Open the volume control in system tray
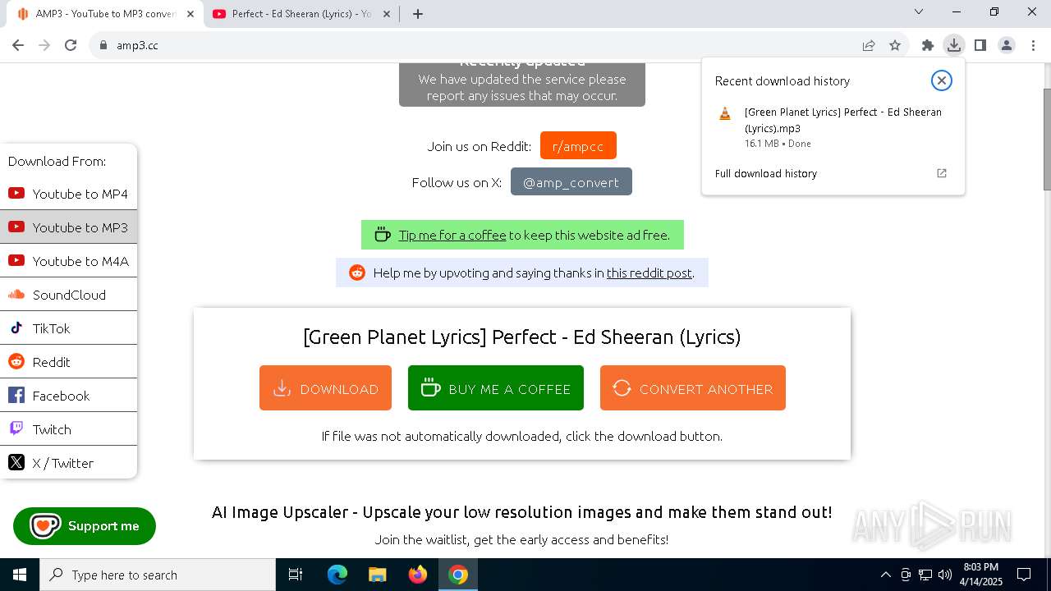The image size is (1051, 591). coord(944,575)
